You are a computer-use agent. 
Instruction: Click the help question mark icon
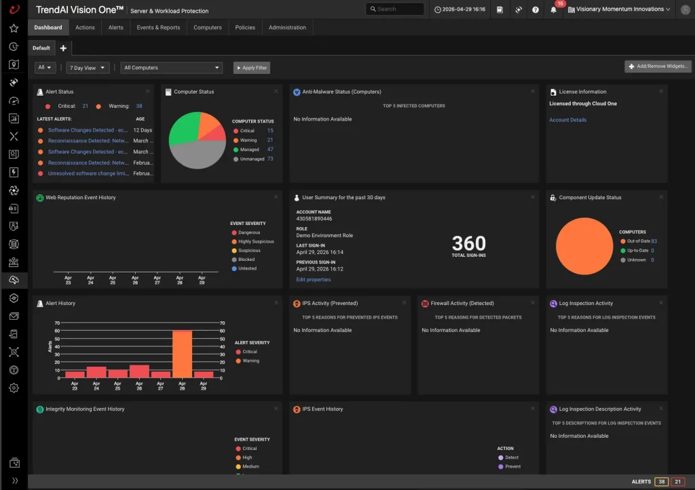(536, 9)
